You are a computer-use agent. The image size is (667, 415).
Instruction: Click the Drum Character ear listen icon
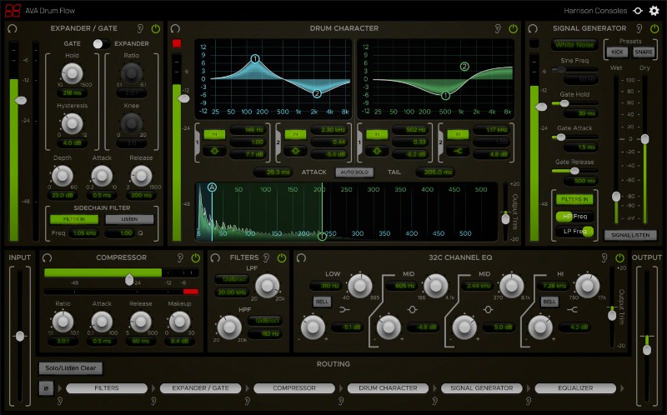(498, 28)
